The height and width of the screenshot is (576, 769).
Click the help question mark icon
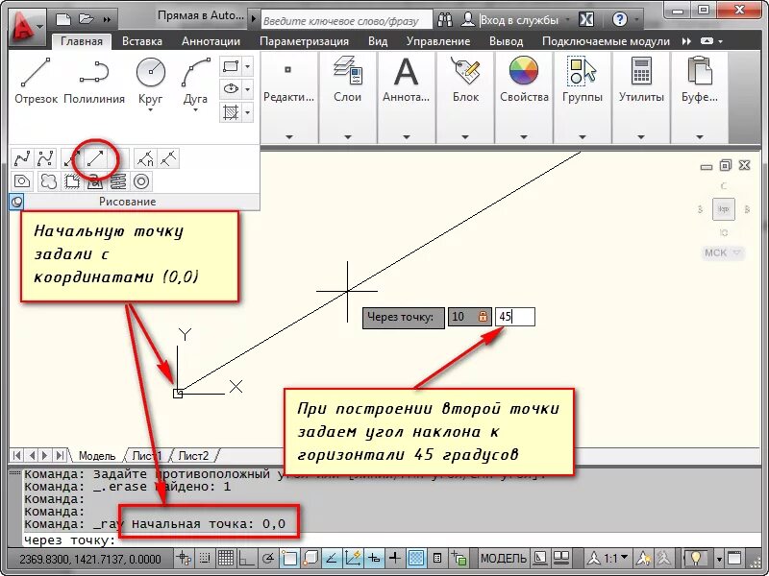(620, 19)
